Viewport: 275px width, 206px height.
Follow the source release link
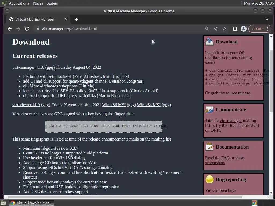238,93
